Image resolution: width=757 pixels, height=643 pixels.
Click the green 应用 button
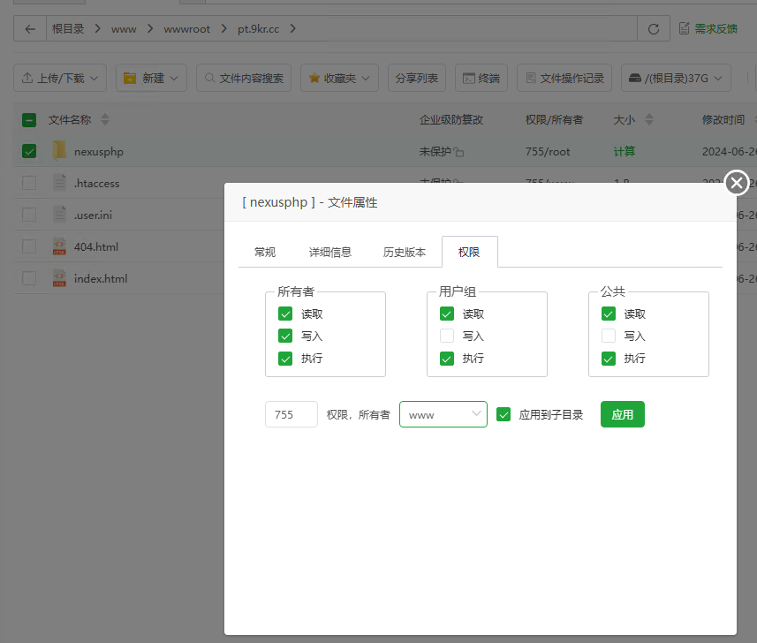[623, 414]
